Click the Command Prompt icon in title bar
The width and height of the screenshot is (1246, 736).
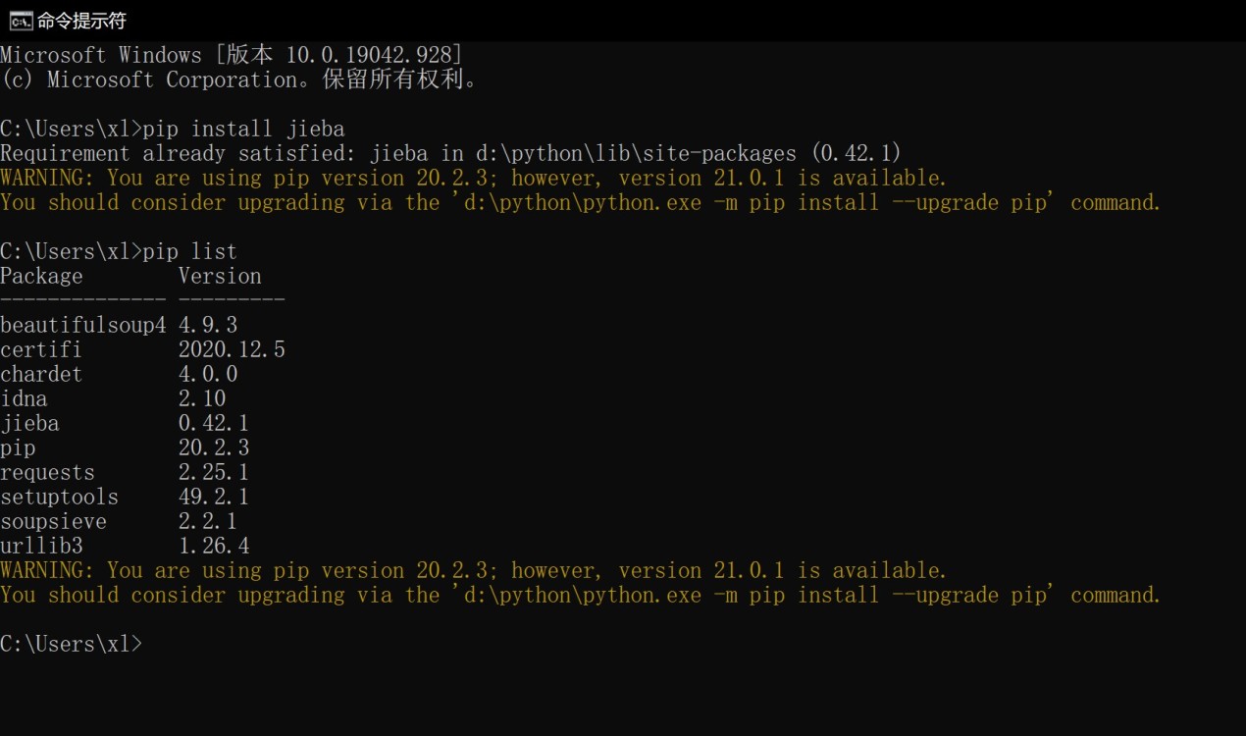tap(21, 21)
